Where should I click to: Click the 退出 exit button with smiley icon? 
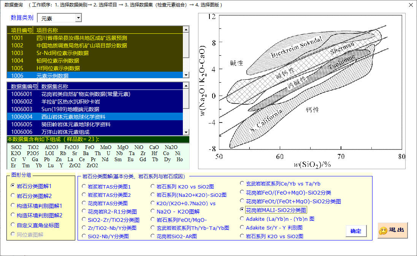coord(392,230)
